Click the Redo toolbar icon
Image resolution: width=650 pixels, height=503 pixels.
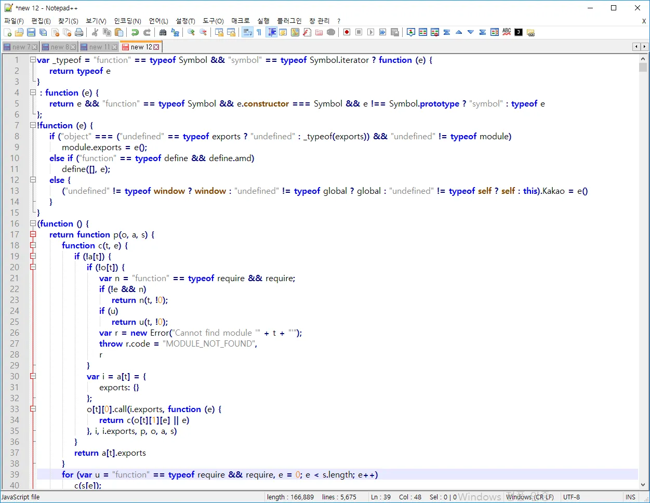[x=147, y=32]
